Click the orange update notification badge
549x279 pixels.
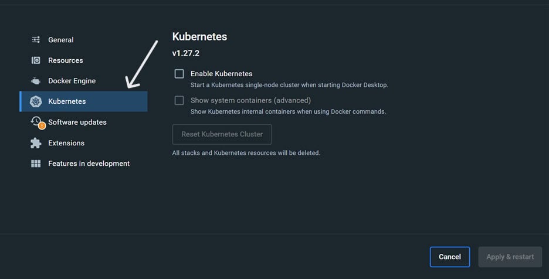point(42,125)
